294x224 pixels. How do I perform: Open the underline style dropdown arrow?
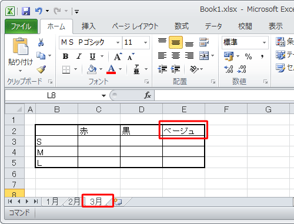[102, 56]
